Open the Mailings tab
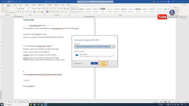This screenshot has width=189, height=106. 49,5
